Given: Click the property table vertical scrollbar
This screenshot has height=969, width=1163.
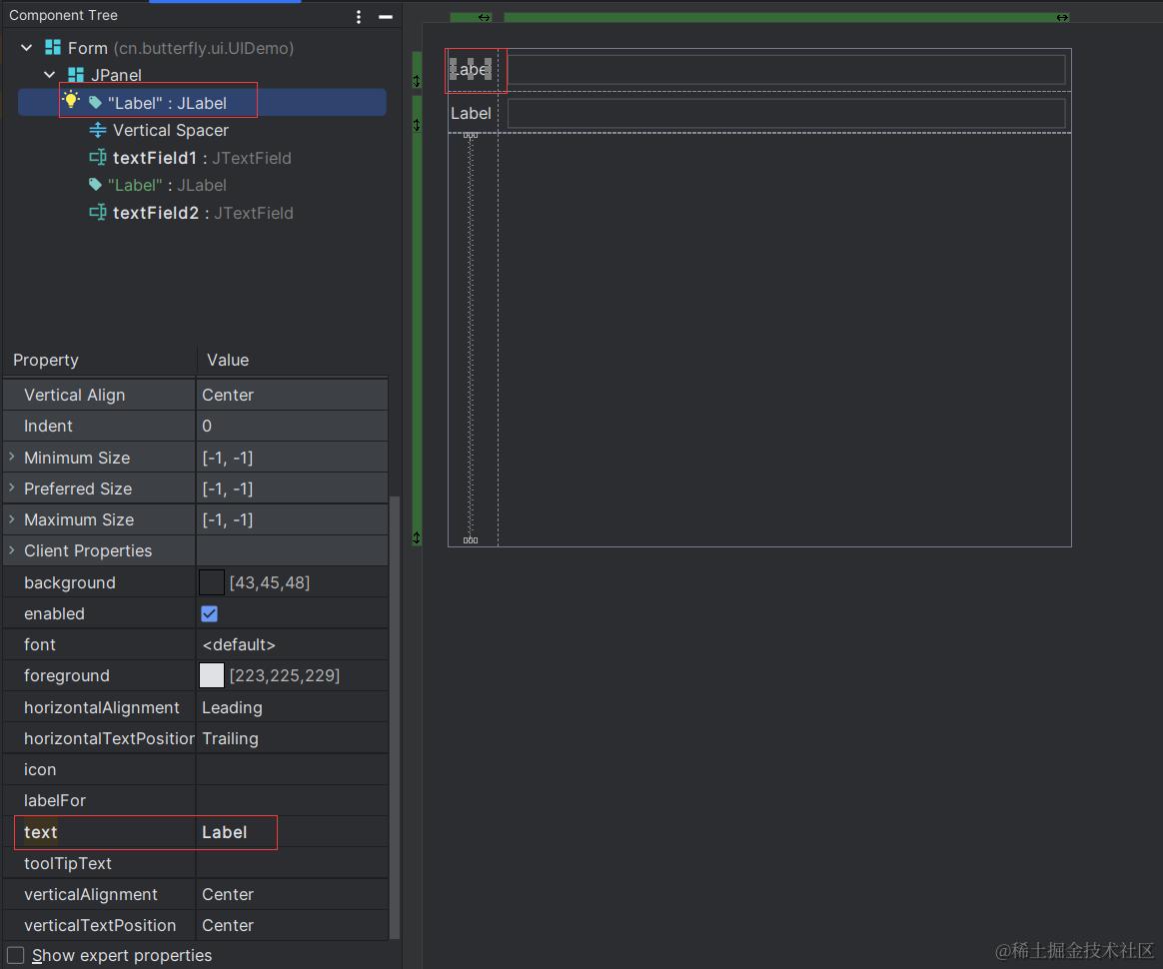Looking at the screenshot, I should click(x=395, y=717).
